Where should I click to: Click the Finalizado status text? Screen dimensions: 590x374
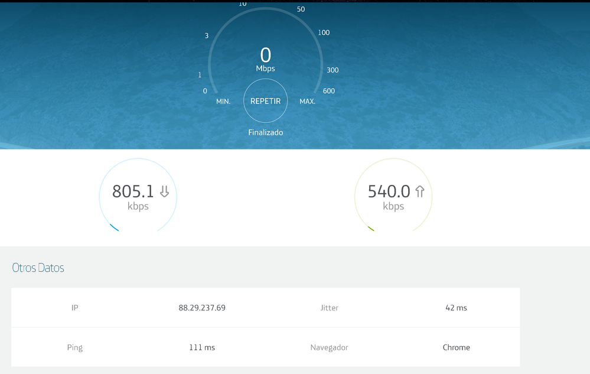[x=265, y=132]
